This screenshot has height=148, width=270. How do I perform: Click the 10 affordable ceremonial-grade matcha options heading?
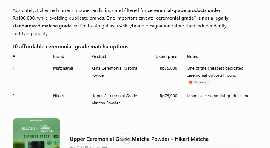[x=70, y=47]
